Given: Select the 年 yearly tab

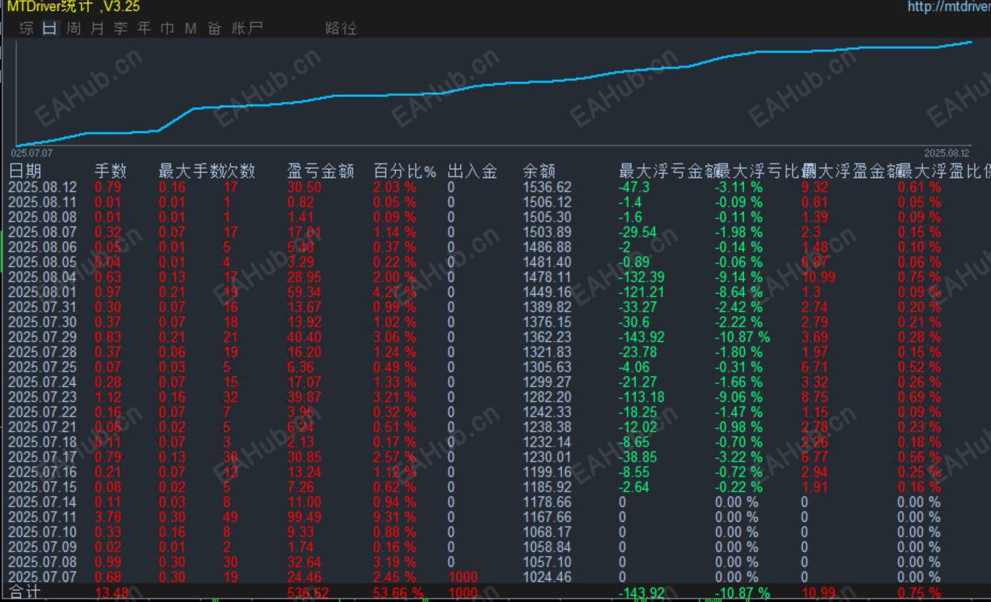Looking at the screenshot, I should [144, 29].
